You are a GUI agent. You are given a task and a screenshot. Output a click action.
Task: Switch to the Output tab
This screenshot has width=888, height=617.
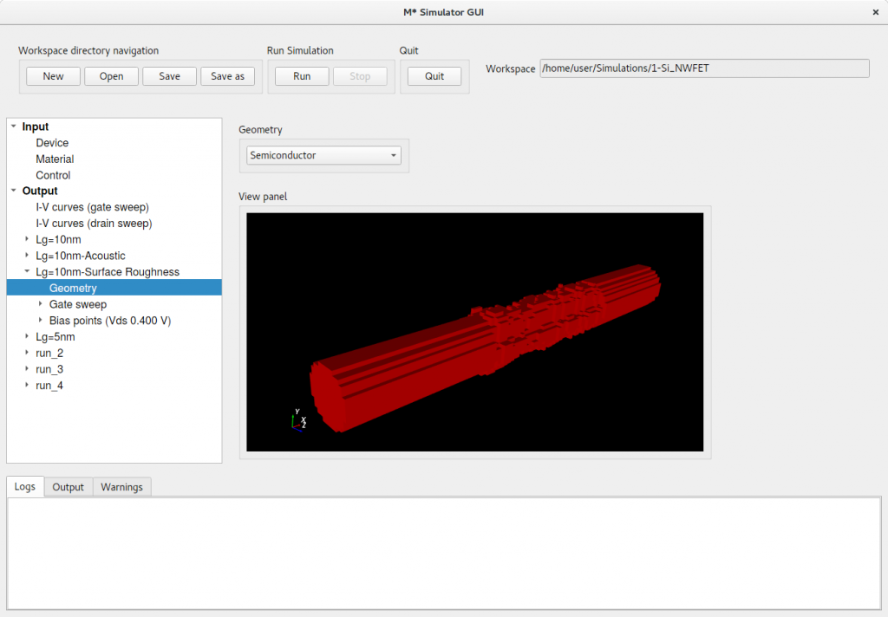pos(68,487)
